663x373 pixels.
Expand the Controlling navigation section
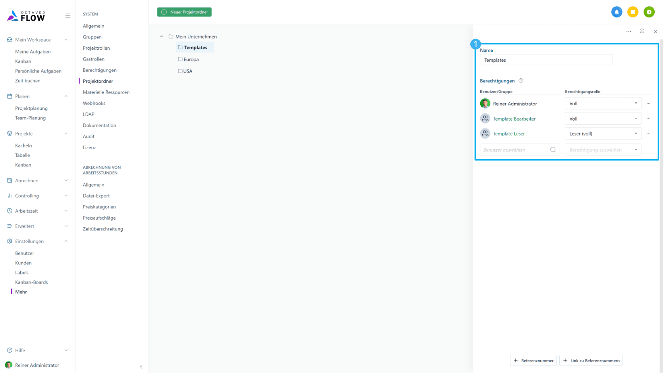(x=66, y=196)
